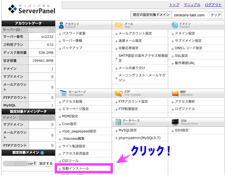Click the Account person icon
226x175 pixels.
pyautogui.click(x=61, y=25)
